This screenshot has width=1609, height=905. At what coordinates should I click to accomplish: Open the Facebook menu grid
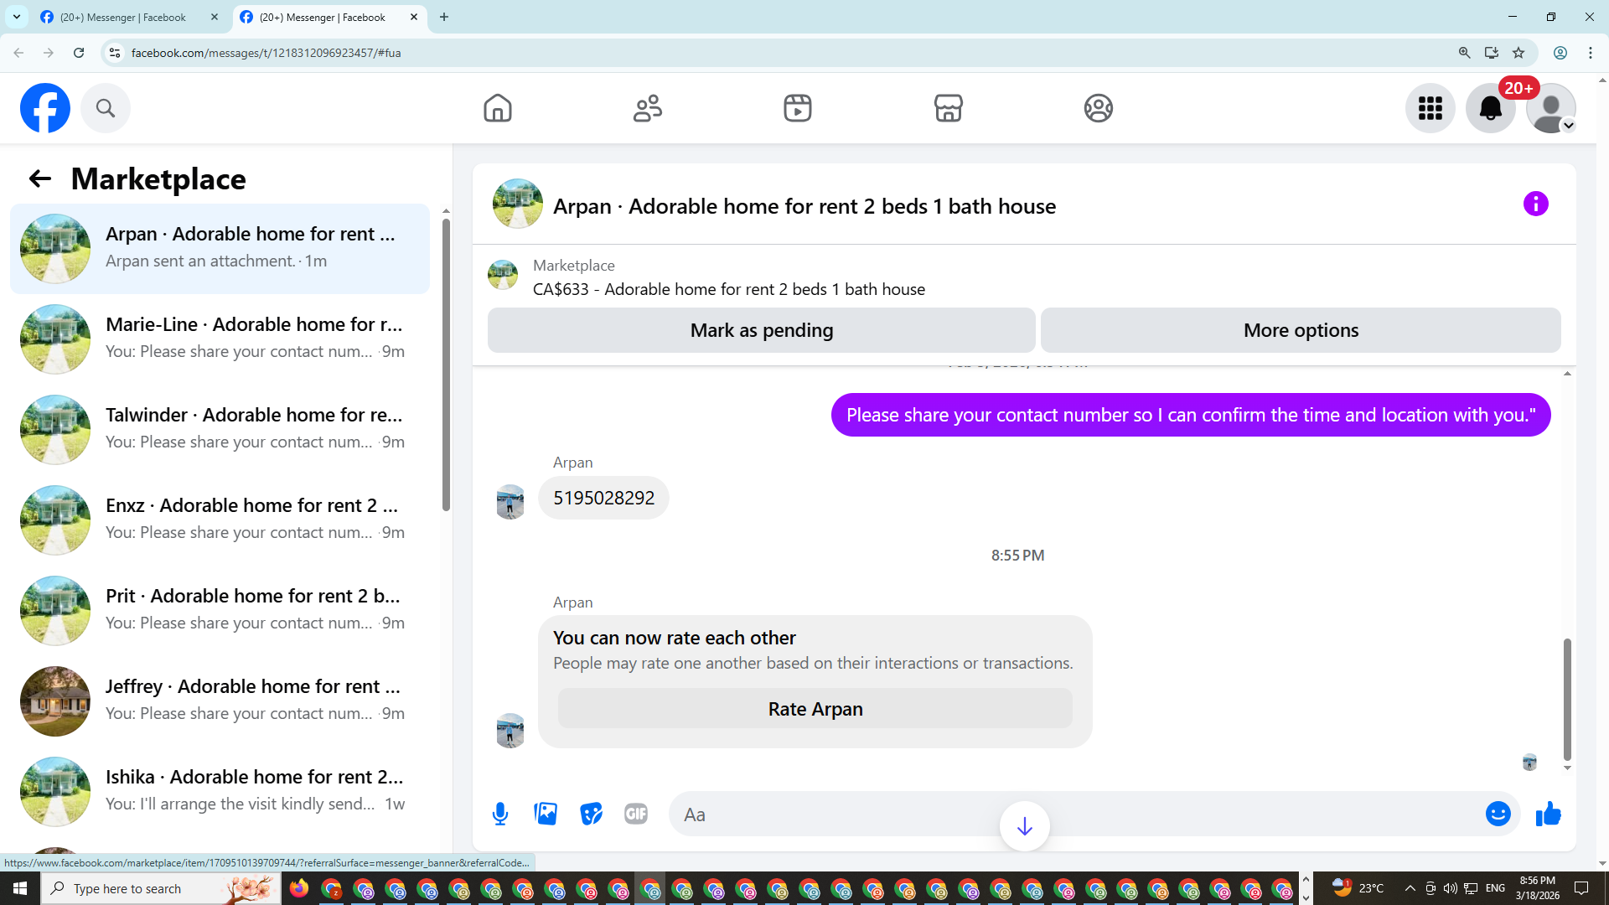point(1430,108)
